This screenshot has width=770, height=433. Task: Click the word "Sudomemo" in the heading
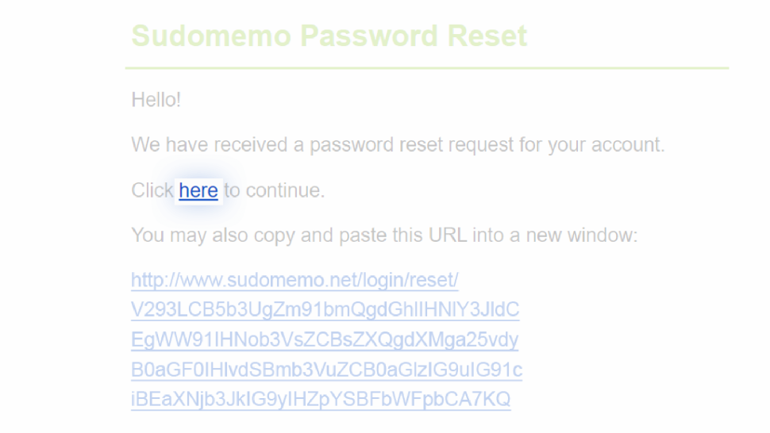(x=212, y=36)
